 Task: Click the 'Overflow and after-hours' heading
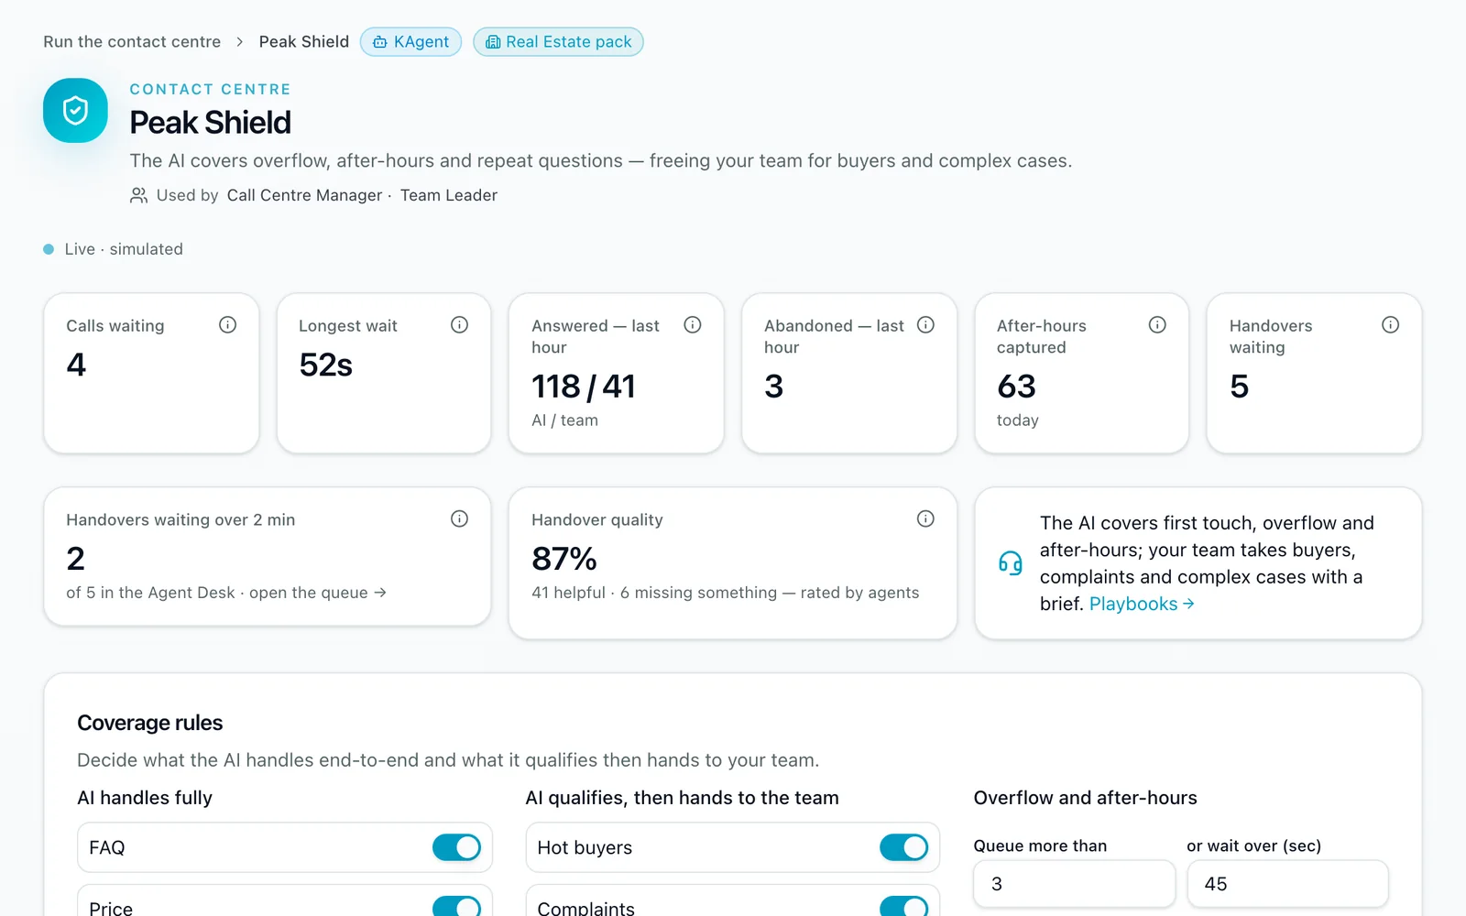pos(1085,798)
